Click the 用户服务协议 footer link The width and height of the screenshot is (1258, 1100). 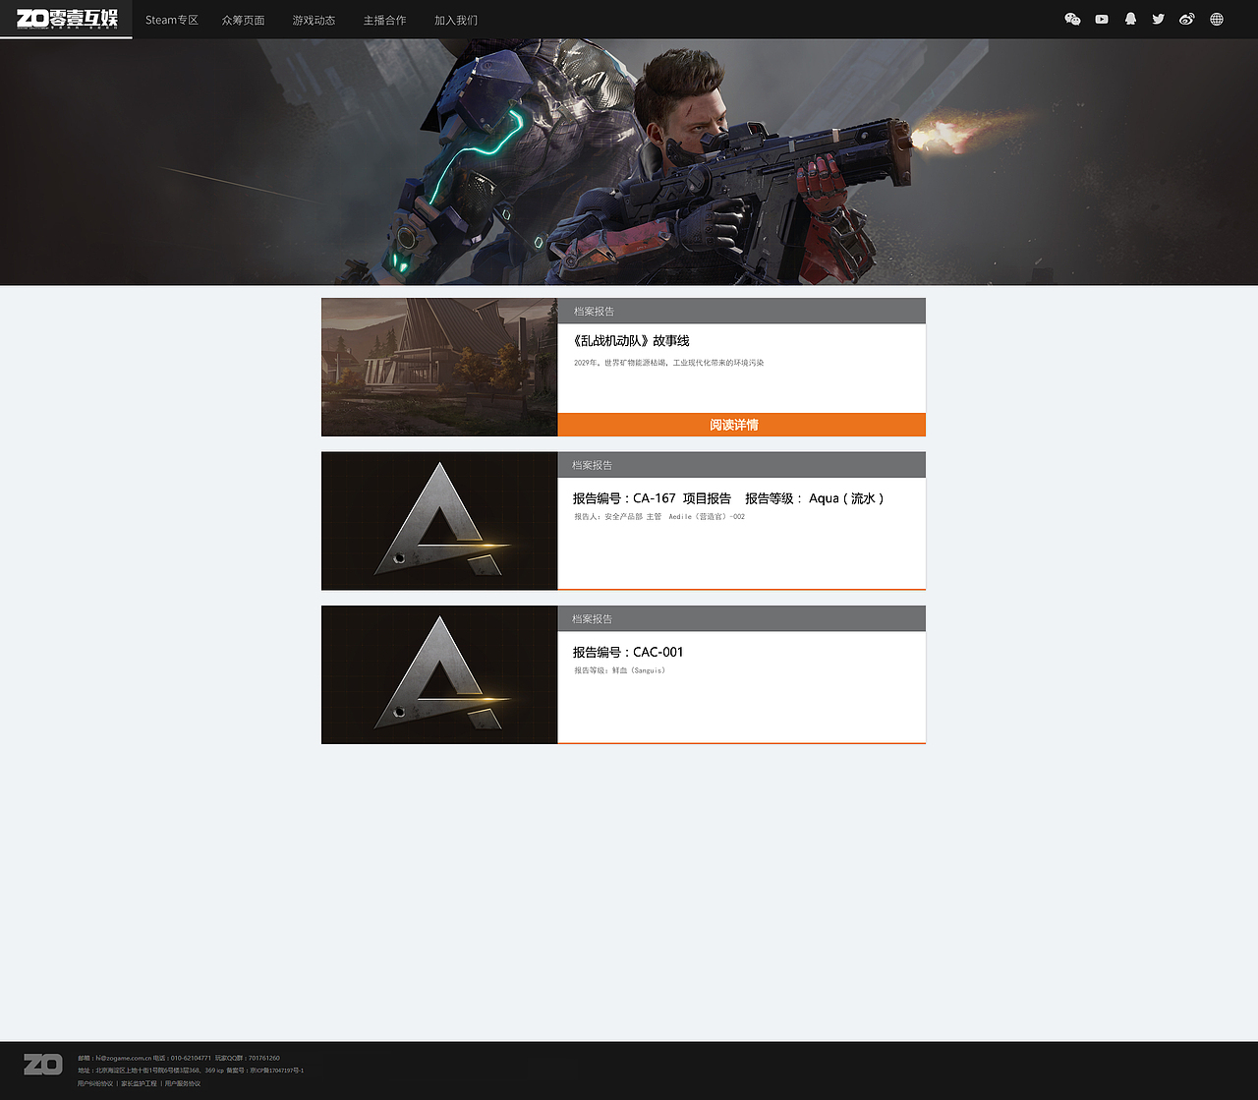[183, 1083]
